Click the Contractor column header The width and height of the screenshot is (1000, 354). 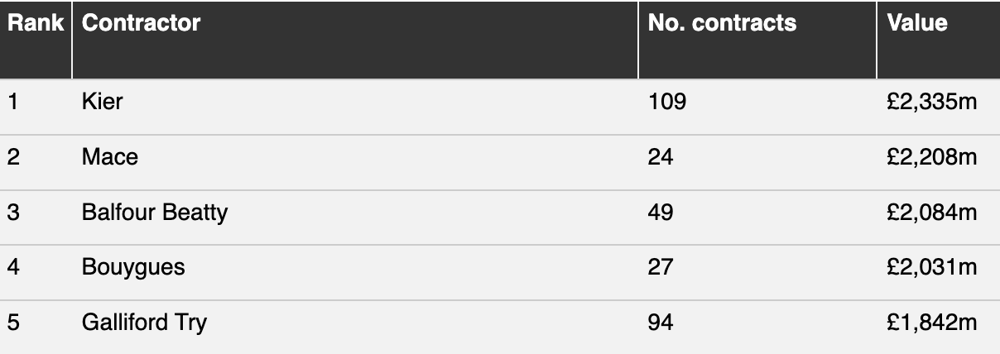(x=356, y=40)
